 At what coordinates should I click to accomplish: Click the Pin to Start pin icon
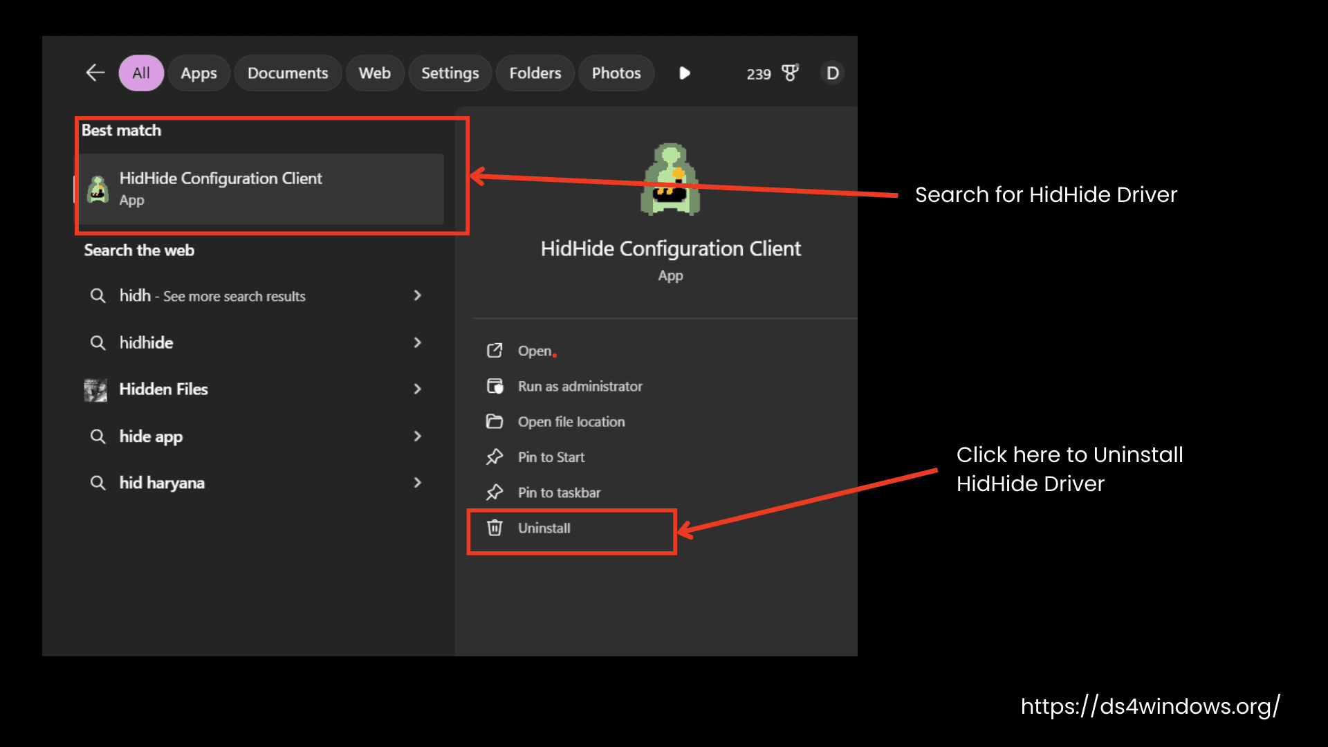click(495, 457)
